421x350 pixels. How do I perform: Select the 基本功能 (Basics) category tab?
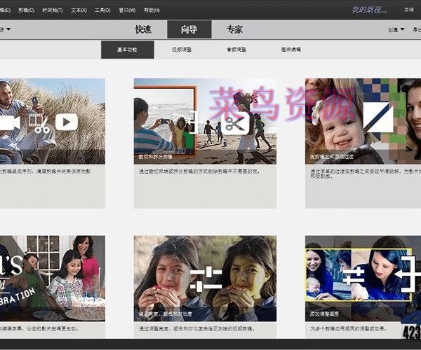[x=127, y=50]
